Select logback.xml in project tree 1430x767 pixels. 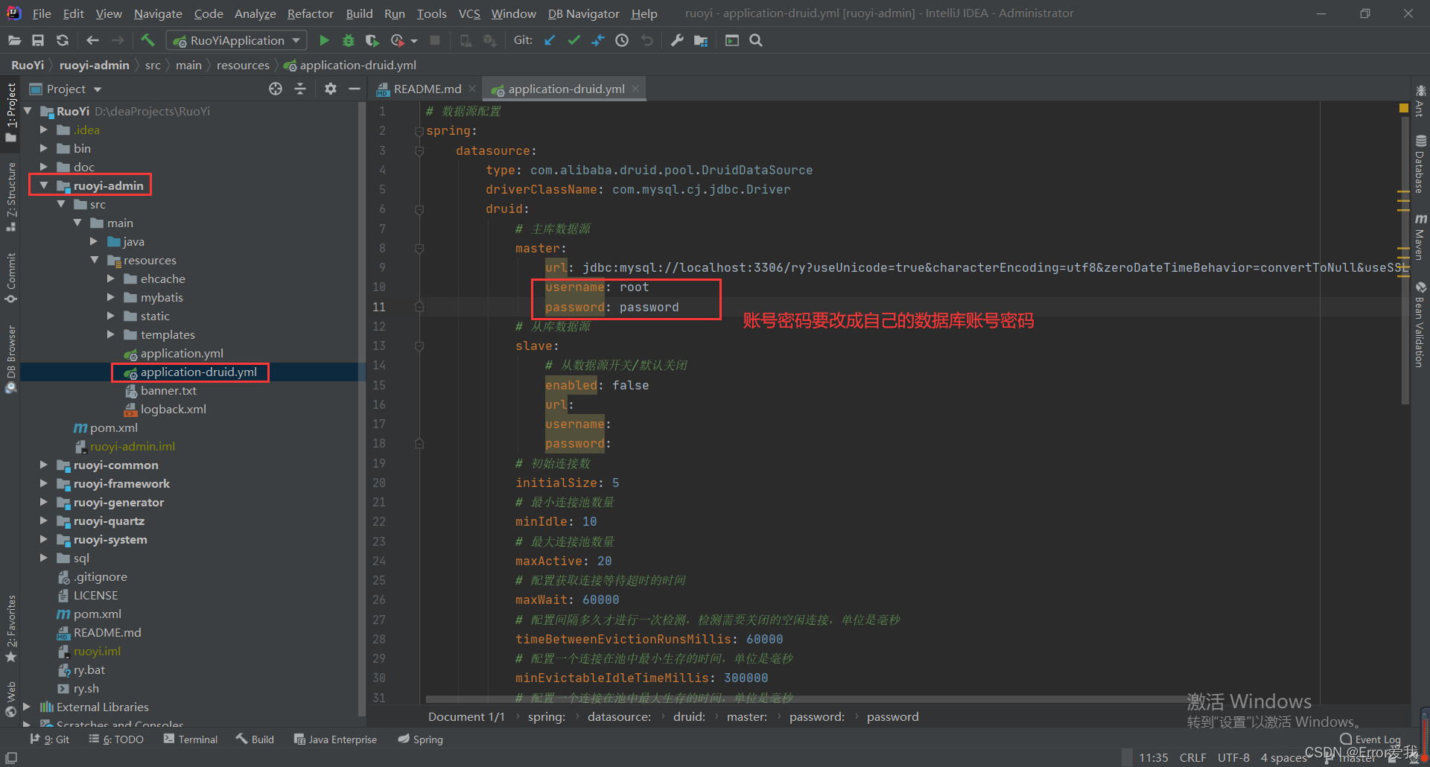[x=174, y=409]
